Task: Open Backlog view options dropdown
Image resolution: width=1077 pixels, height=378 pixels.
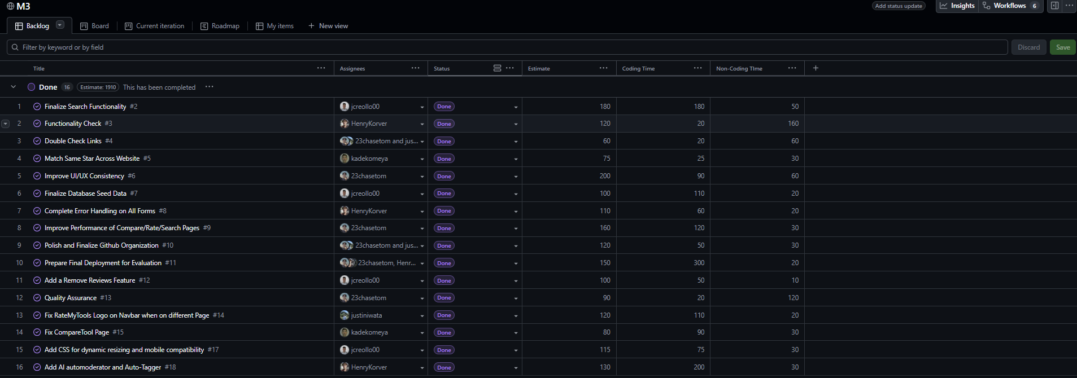Action: 60,25
